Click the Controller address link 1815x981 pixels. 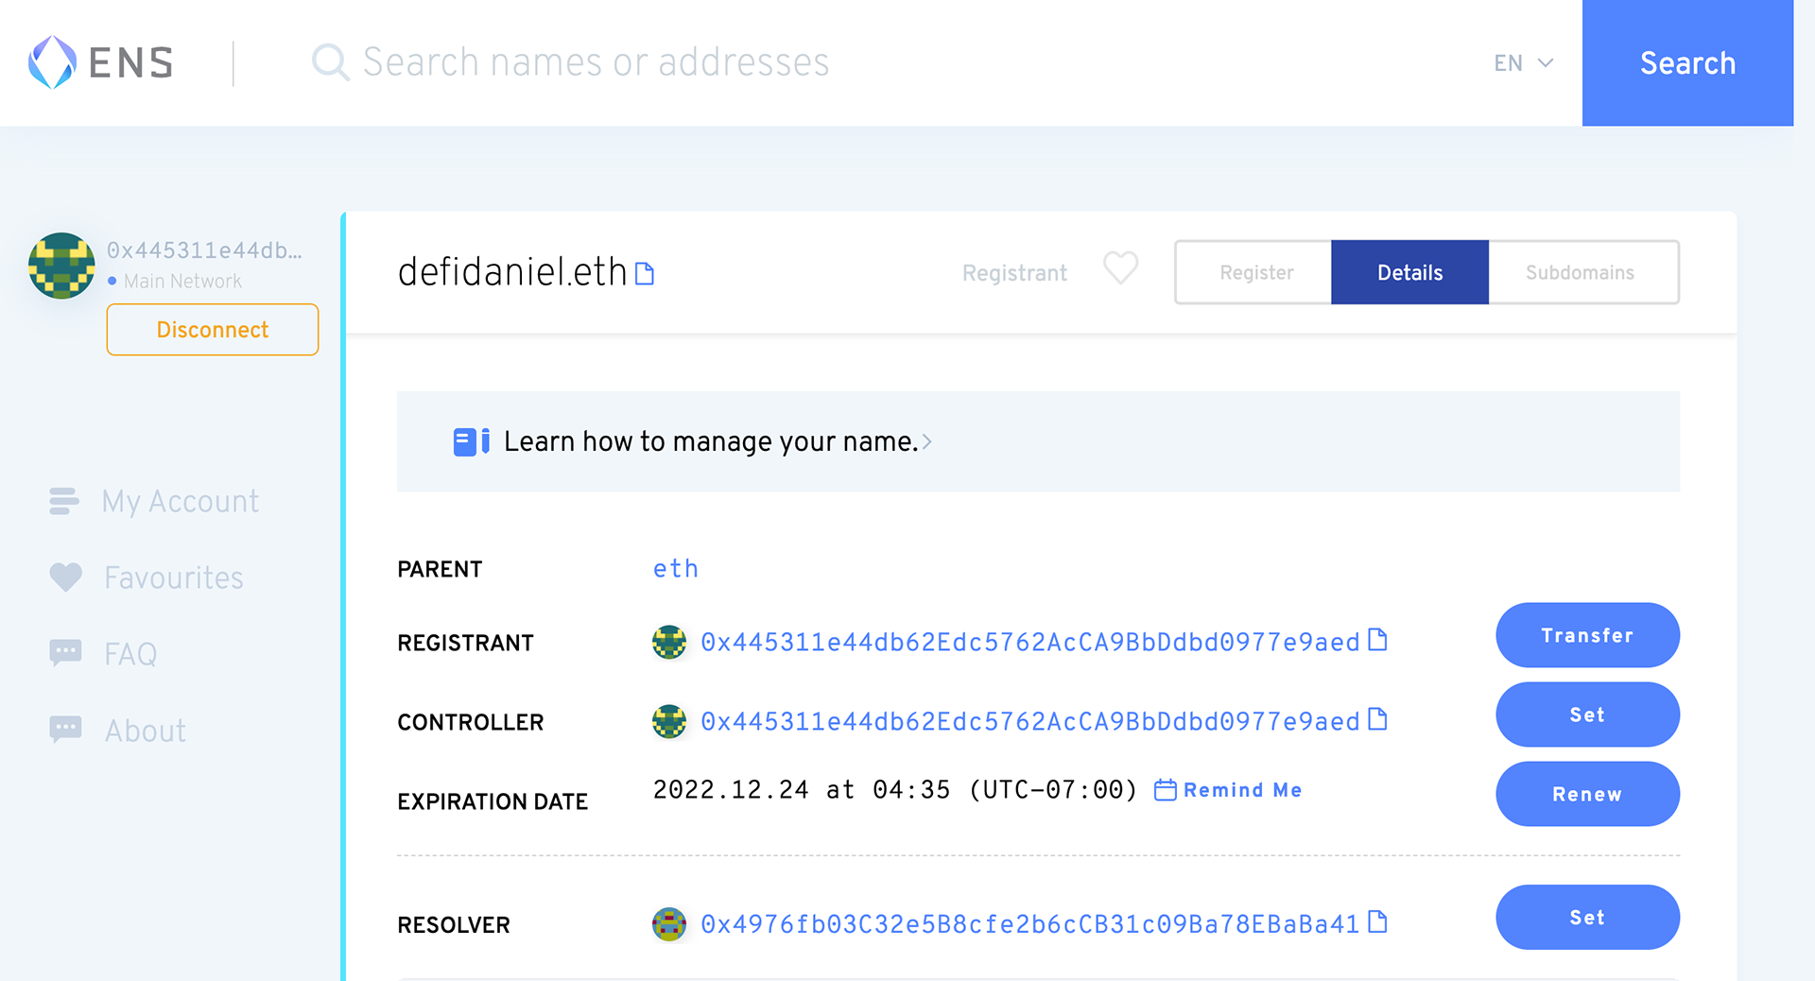(1029, 722)
